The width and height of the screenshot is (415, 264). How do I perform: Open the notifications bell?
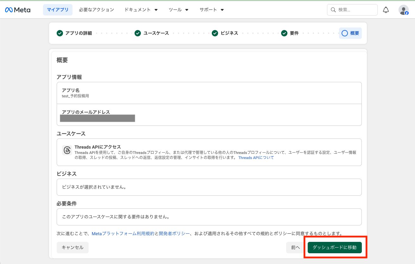click(x=386, y=10)
